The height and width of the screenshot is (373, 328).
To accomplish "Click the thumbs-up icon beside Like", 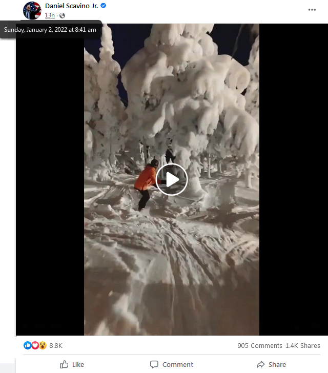I will click(64, 364).
